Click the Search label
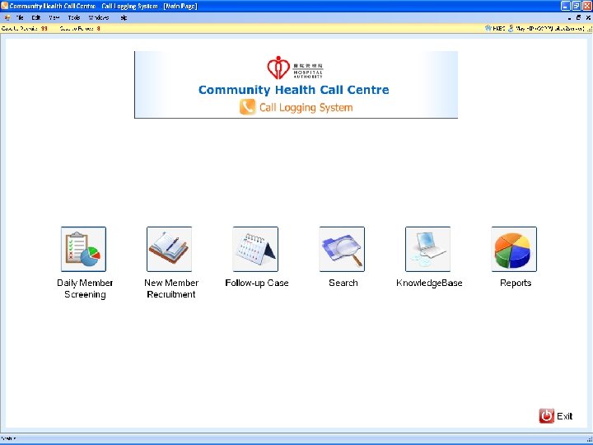The height and width of the screenshot is (445, 593). click(x=343, y=283)
